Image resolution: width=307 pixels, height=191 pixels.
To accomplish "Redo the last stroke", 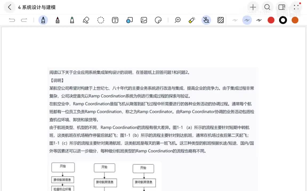I will point(24,20).
